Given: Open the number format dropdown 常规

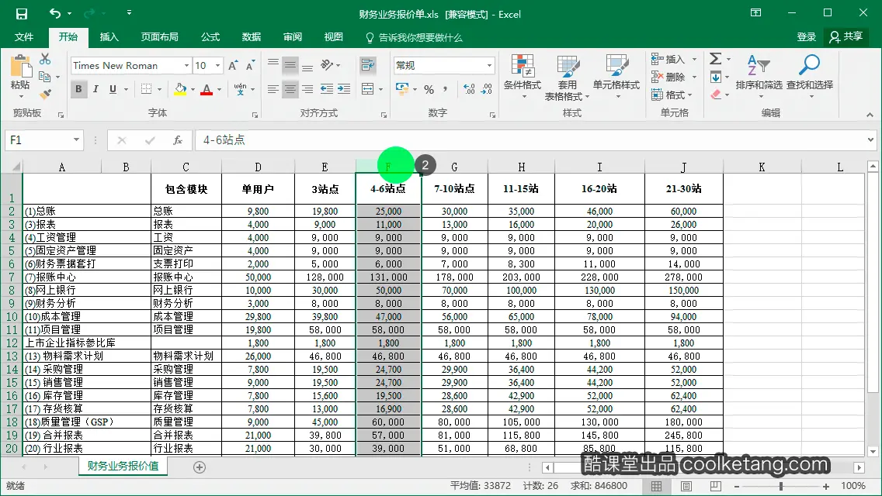Looking at the screenshot, I should [x=489, y=66].
